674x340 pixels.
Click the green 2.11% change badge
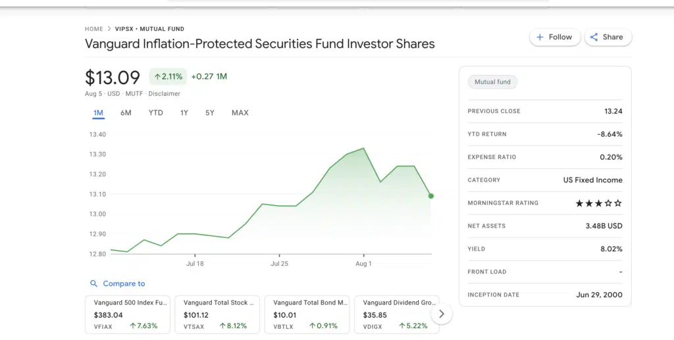tap(168, 77)
